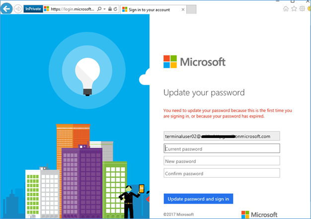The width and height of the screenshot is (311, 219).
Task: Focus the New password field
Action: pos(222,161)
